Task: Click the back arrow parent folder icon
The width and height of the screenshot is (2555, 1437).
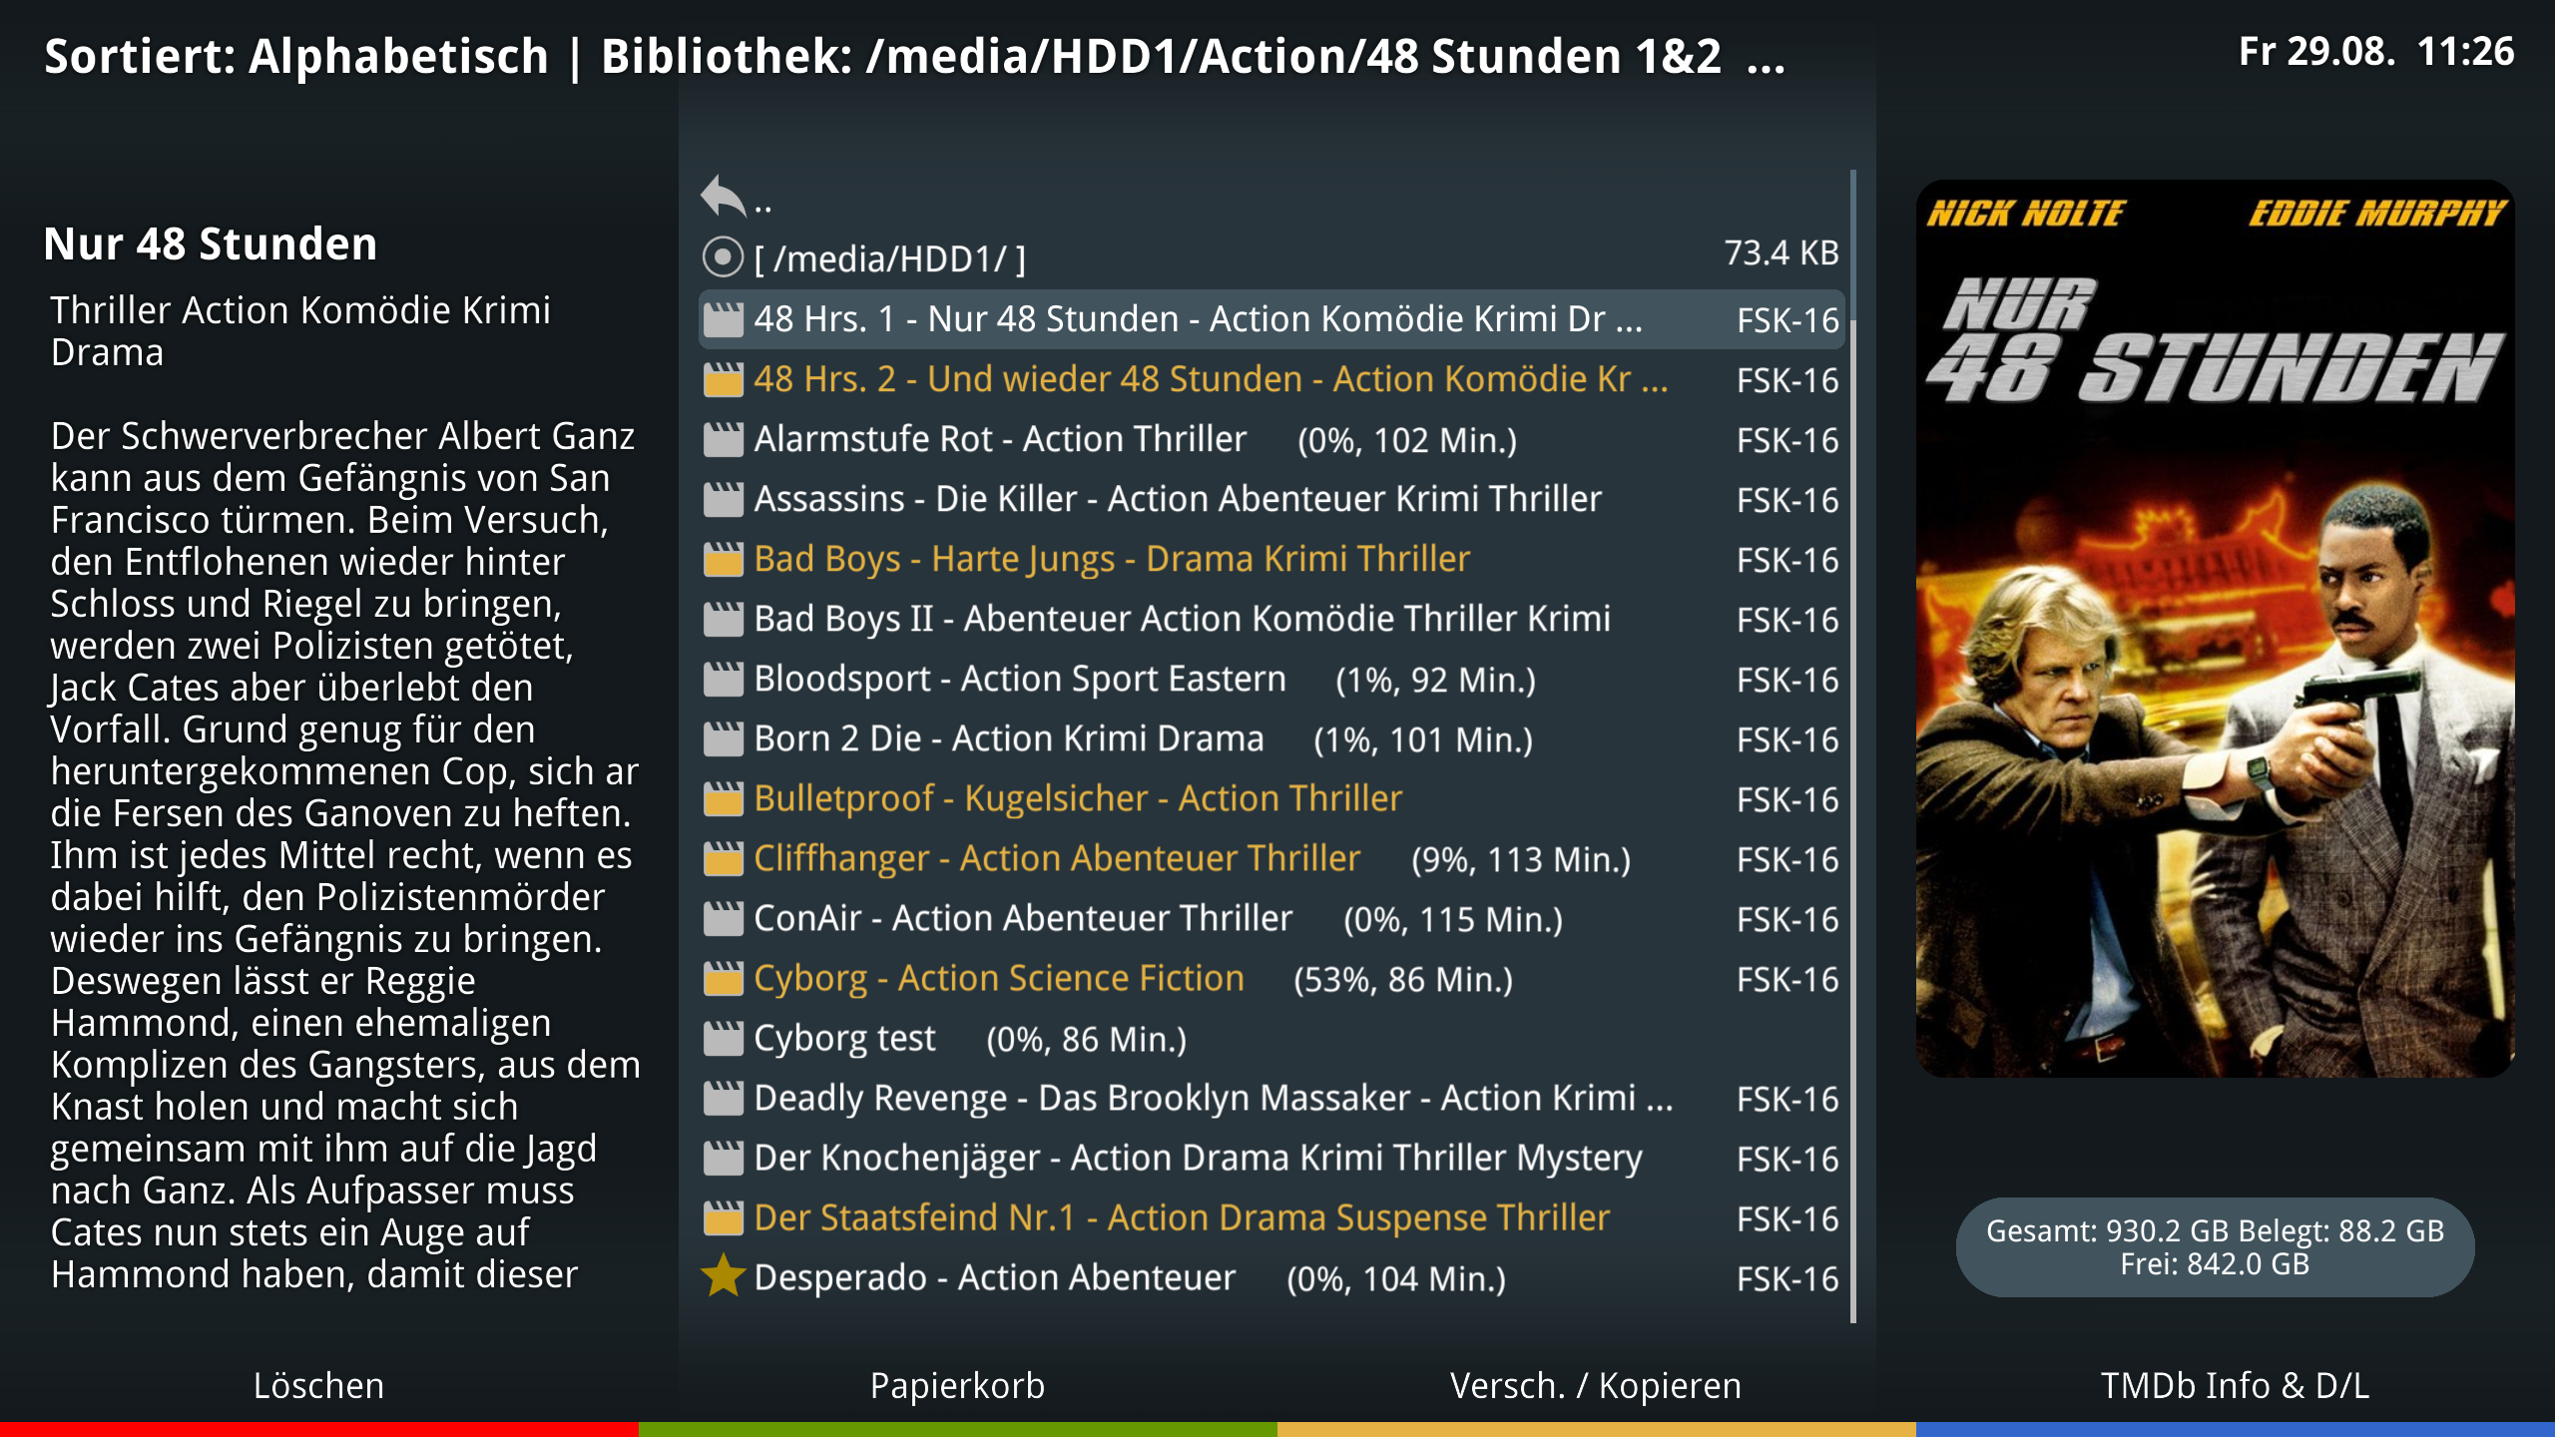Action: 724,196
